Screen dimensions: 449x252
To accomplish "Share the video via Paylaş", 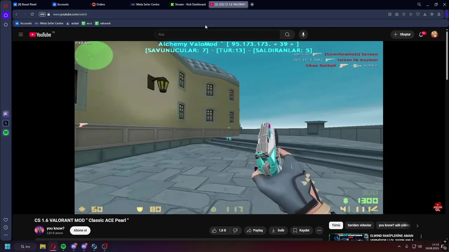I will click(255, 230).
